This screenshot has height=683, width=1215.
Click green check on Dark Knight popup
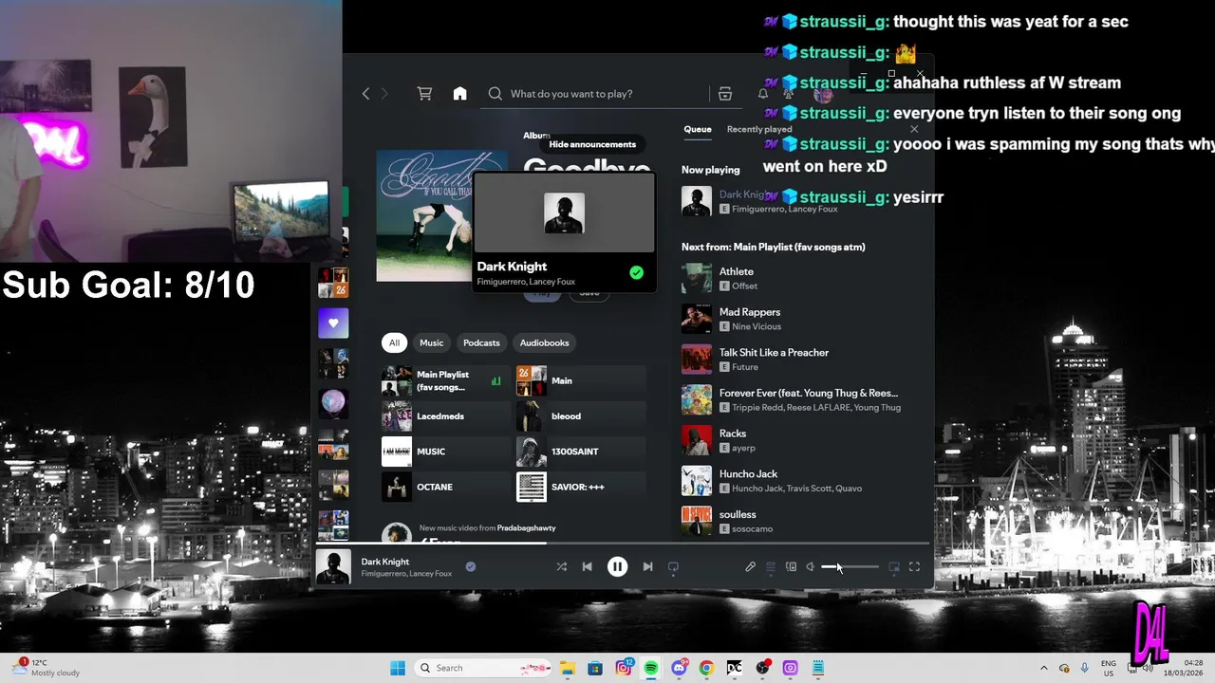click(x=636, y=272)
